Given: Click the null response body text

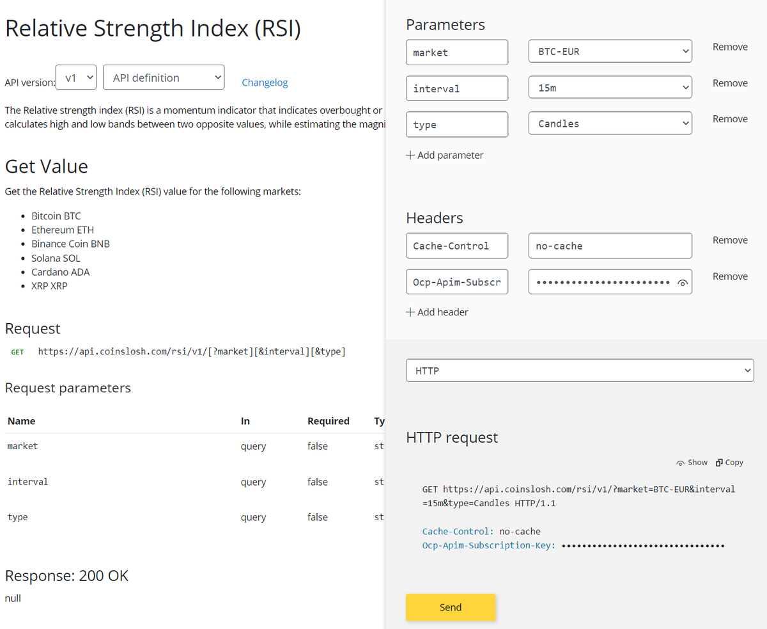Looking at the screenshot, I should click(13, 599).
